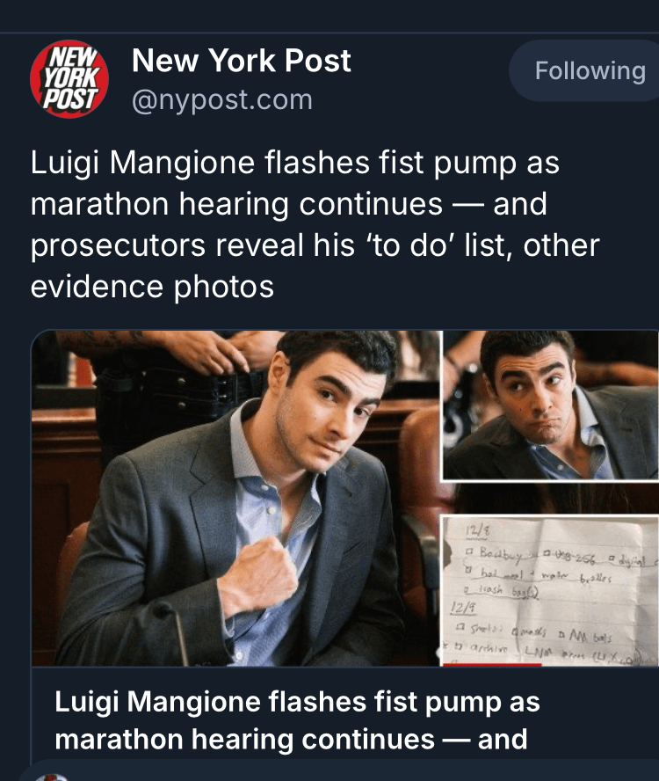Click the Following button
This screenshot has height=781, width=659.
pos(589,70)
